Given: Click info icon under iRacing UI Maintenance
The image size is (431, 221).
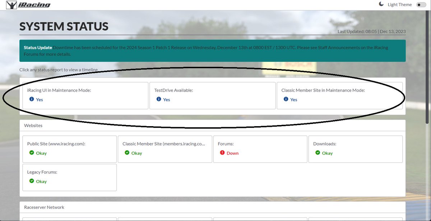Looking at the screenshot, I should tap(32, 99).
